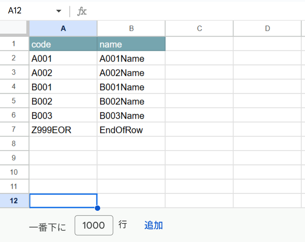This screenshot has width=305, height=242.
Task: Click the 'code' header cell
Action: 63,44
